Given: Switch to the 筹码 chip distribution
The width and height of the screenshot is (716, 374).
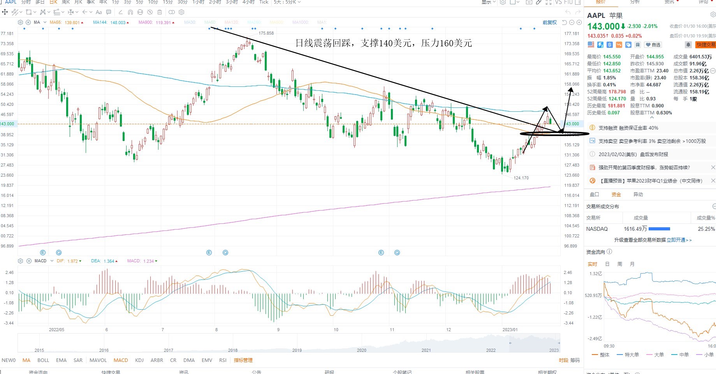Looking at the screenshot, I should (575, 360).
